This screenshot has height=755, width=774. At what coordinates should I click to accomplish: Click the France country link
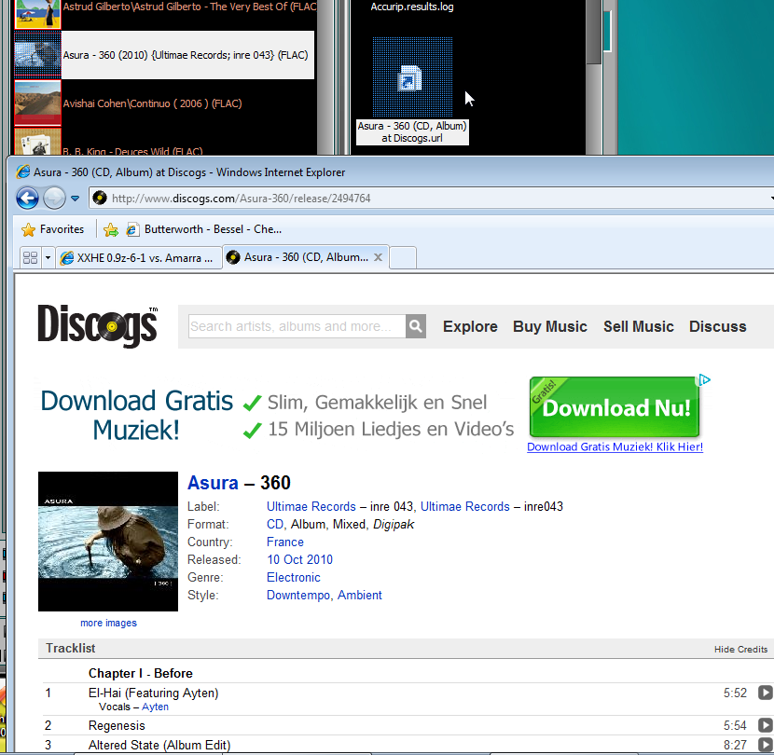[x=285, y=542]
